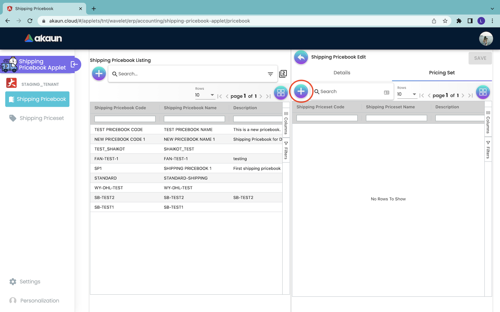This screenshot has width=500, height=312.
Task: Click the grid view icon in the Pricing Set panel
Action: [483, 92]
